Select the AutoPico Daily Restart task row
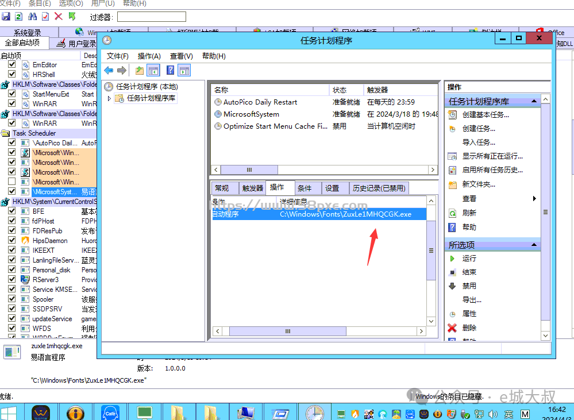Screen dimensions: 574x420 tap(324, 102)
